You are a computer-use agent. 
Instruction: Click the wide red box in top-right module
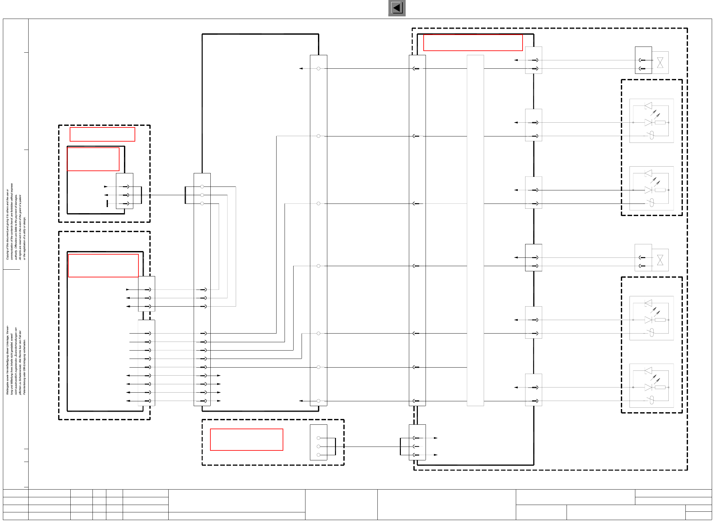pos(472,43)
